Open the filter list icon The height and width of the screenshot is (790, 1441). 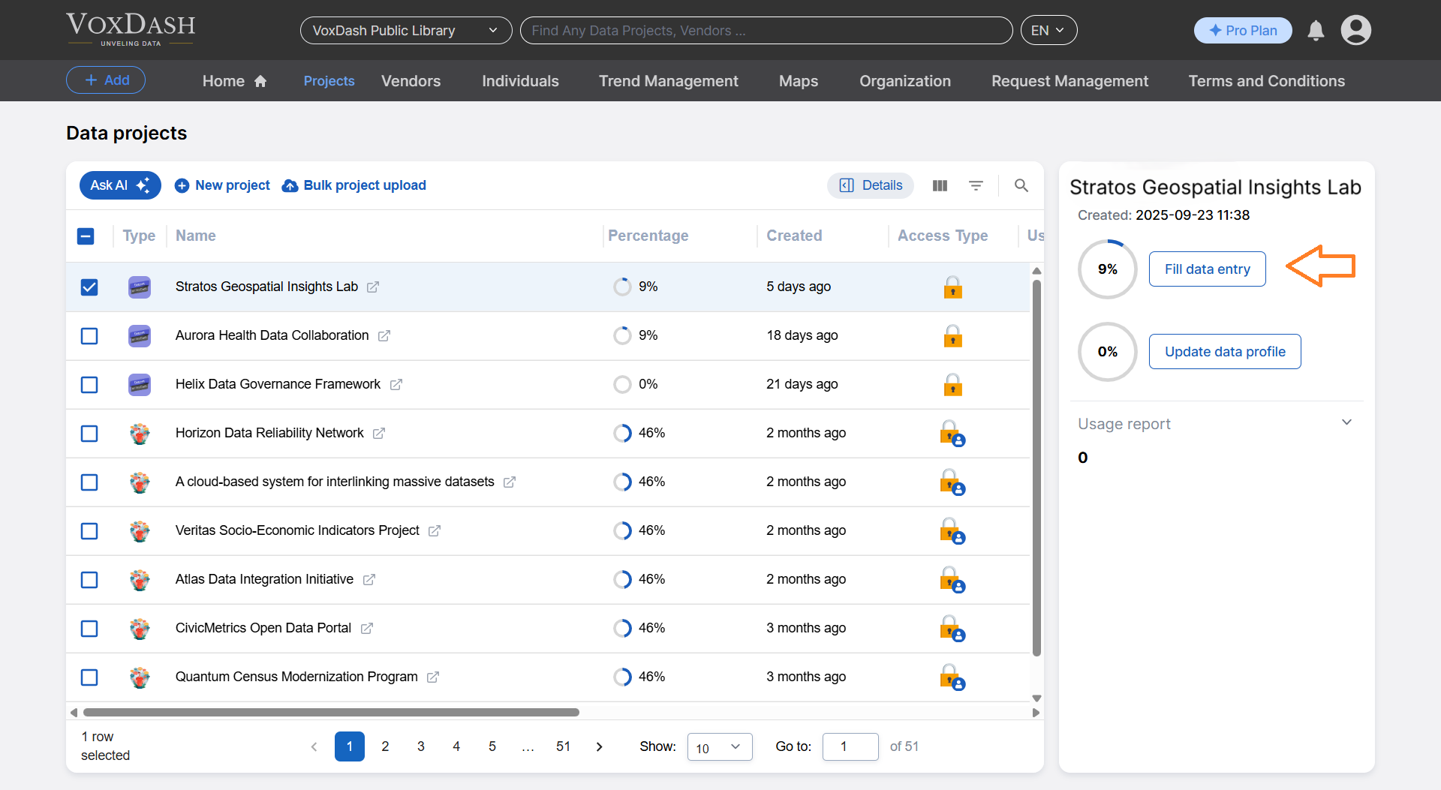click(976, 185)
